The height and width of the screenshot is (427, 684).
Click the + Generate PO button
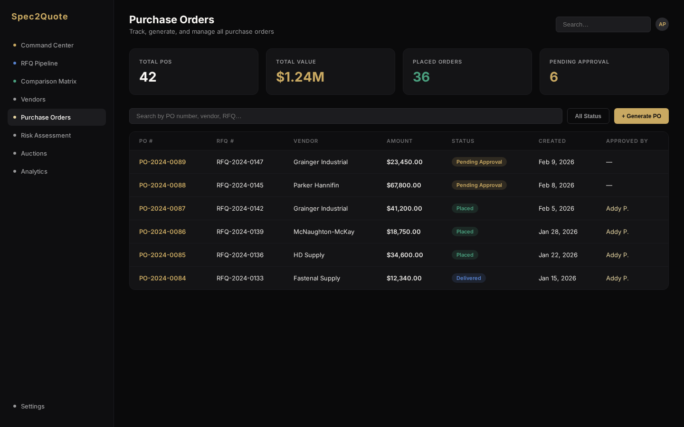pyautogui.click(x=641, y=116)
